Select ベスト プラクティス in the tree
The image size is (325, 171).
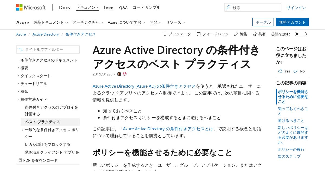click(50, 122)
